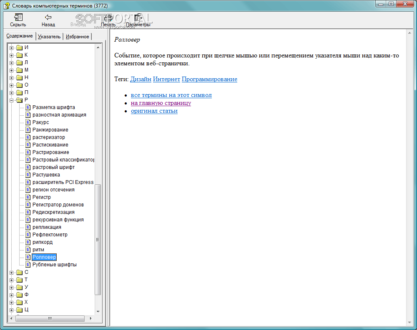Click tree horizontal scrollbar left arrow
The image size is (417, 330).
(11, 318)
